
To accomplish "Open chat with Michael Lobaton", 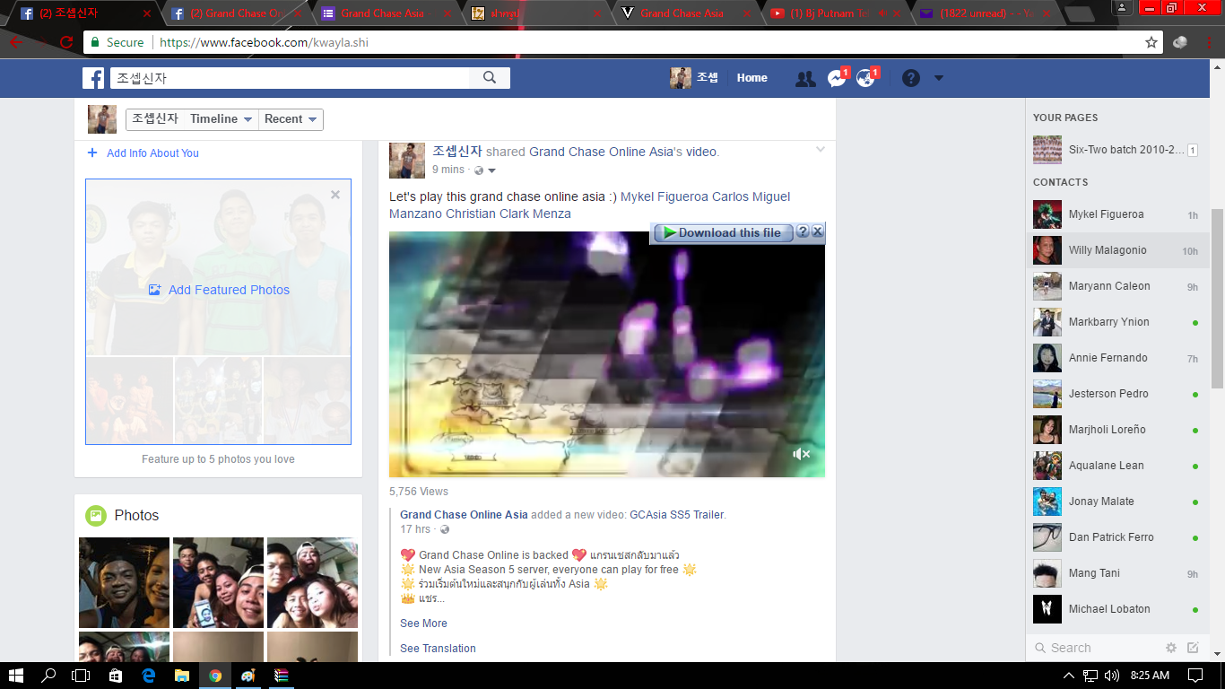I will pos(1116,609).
